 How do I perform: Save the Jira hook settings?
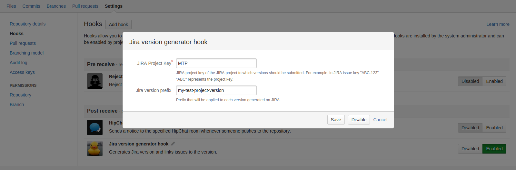coord(336,120)
